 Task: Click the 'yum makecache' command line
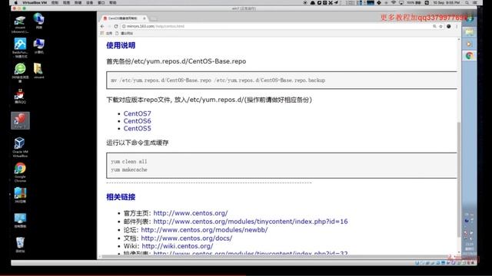pyautogui.click(x=129, y=169)
